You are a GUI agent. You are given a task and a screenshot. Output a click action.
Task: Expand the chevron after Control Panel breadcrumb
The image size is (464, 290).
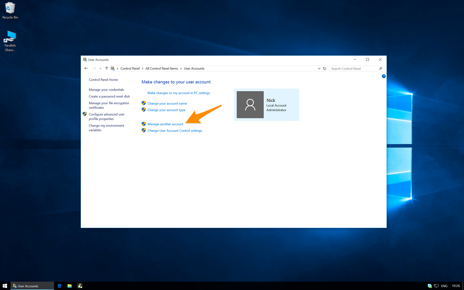142,69
